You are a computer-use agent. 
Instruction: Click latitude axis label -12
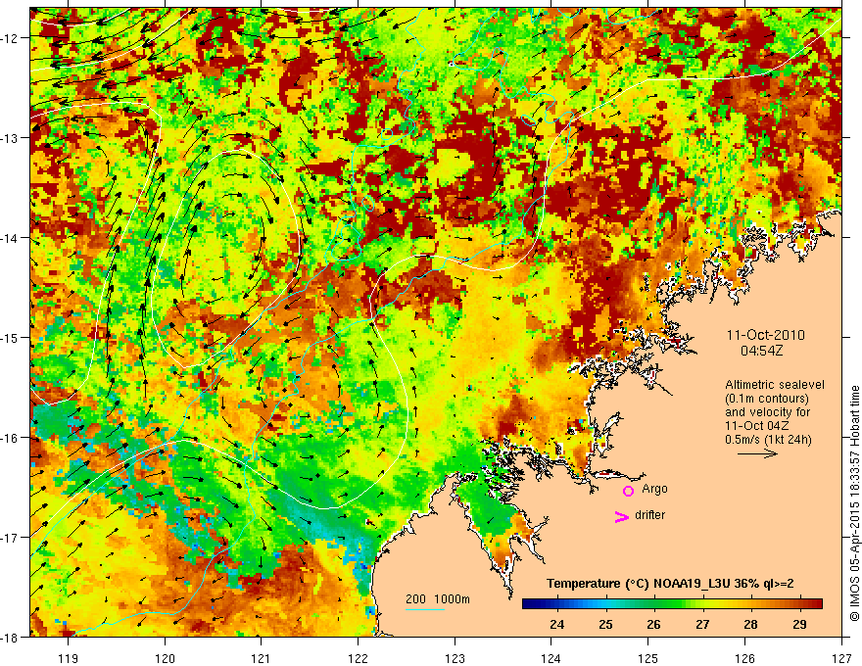[x=11, y=38]
